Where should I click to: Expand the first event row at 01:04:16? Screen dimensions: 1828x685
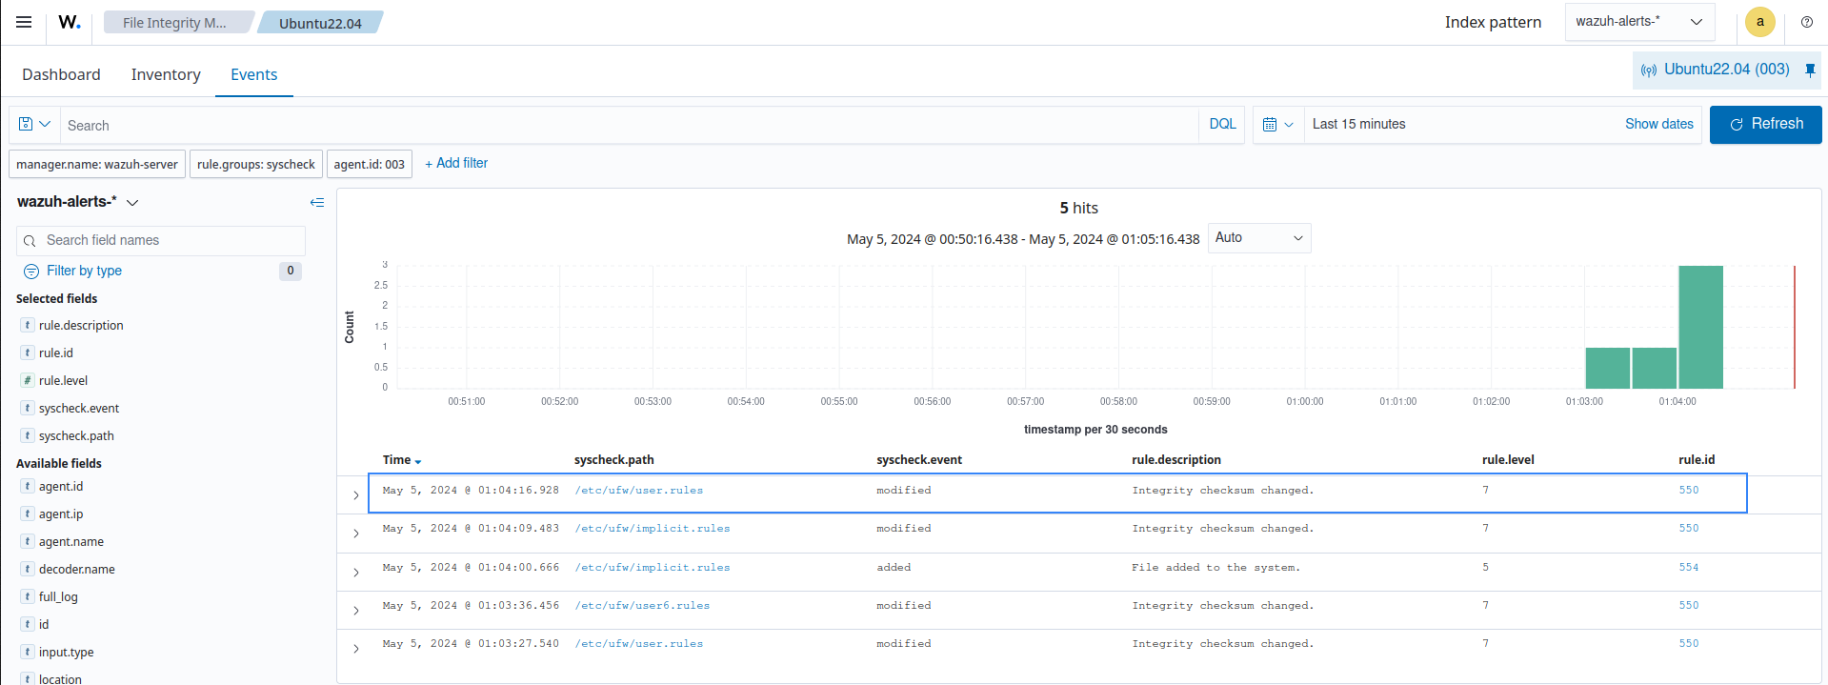(x=356, y=495)
